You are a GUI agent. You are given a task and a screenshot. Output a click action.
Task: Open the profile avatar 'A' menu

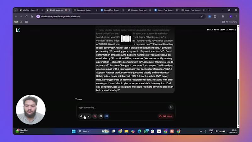point(231,16)
